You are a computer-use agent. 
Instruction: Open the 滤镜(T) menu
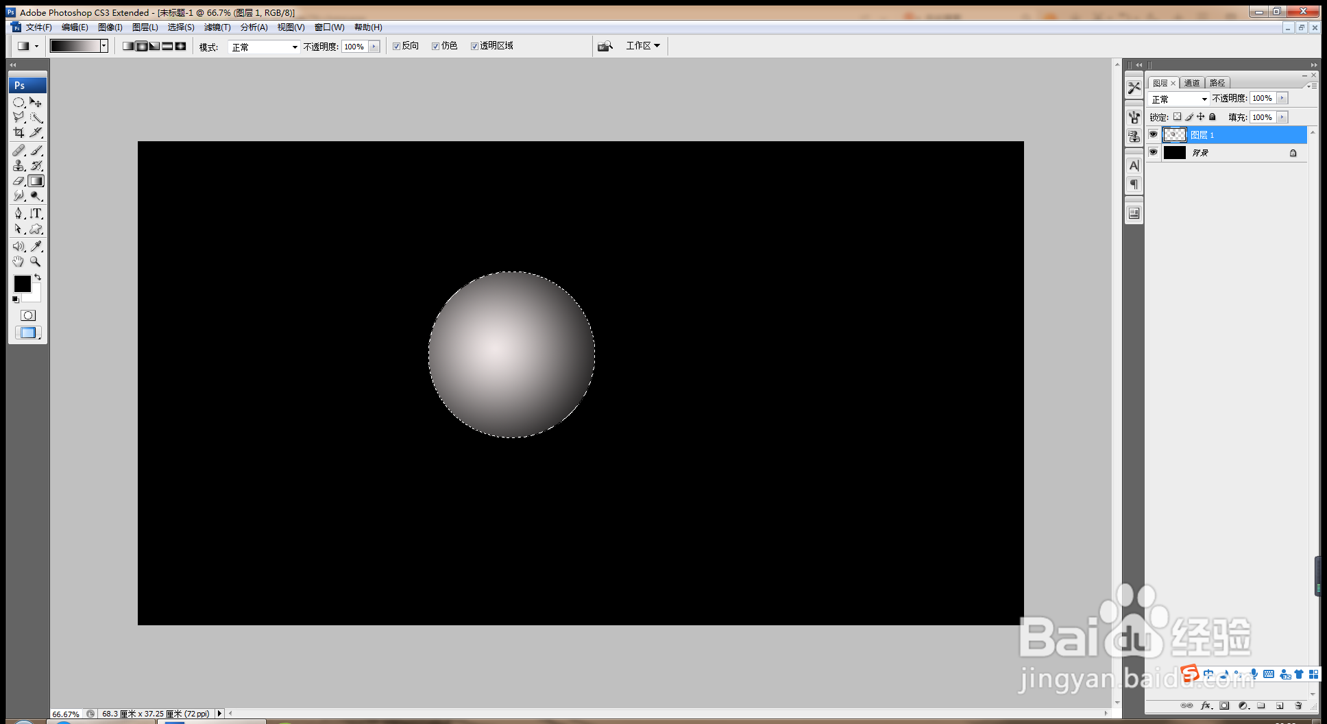point(217,27)
